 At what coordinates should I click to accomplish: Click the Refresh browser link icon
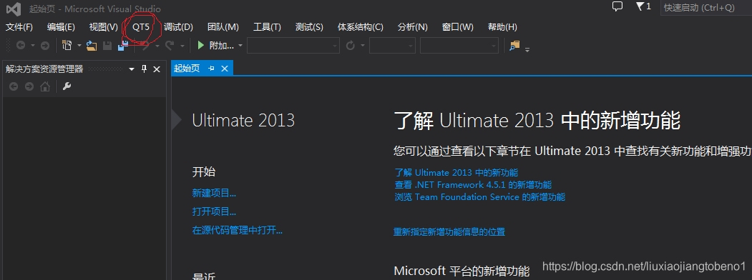(351, 46)
